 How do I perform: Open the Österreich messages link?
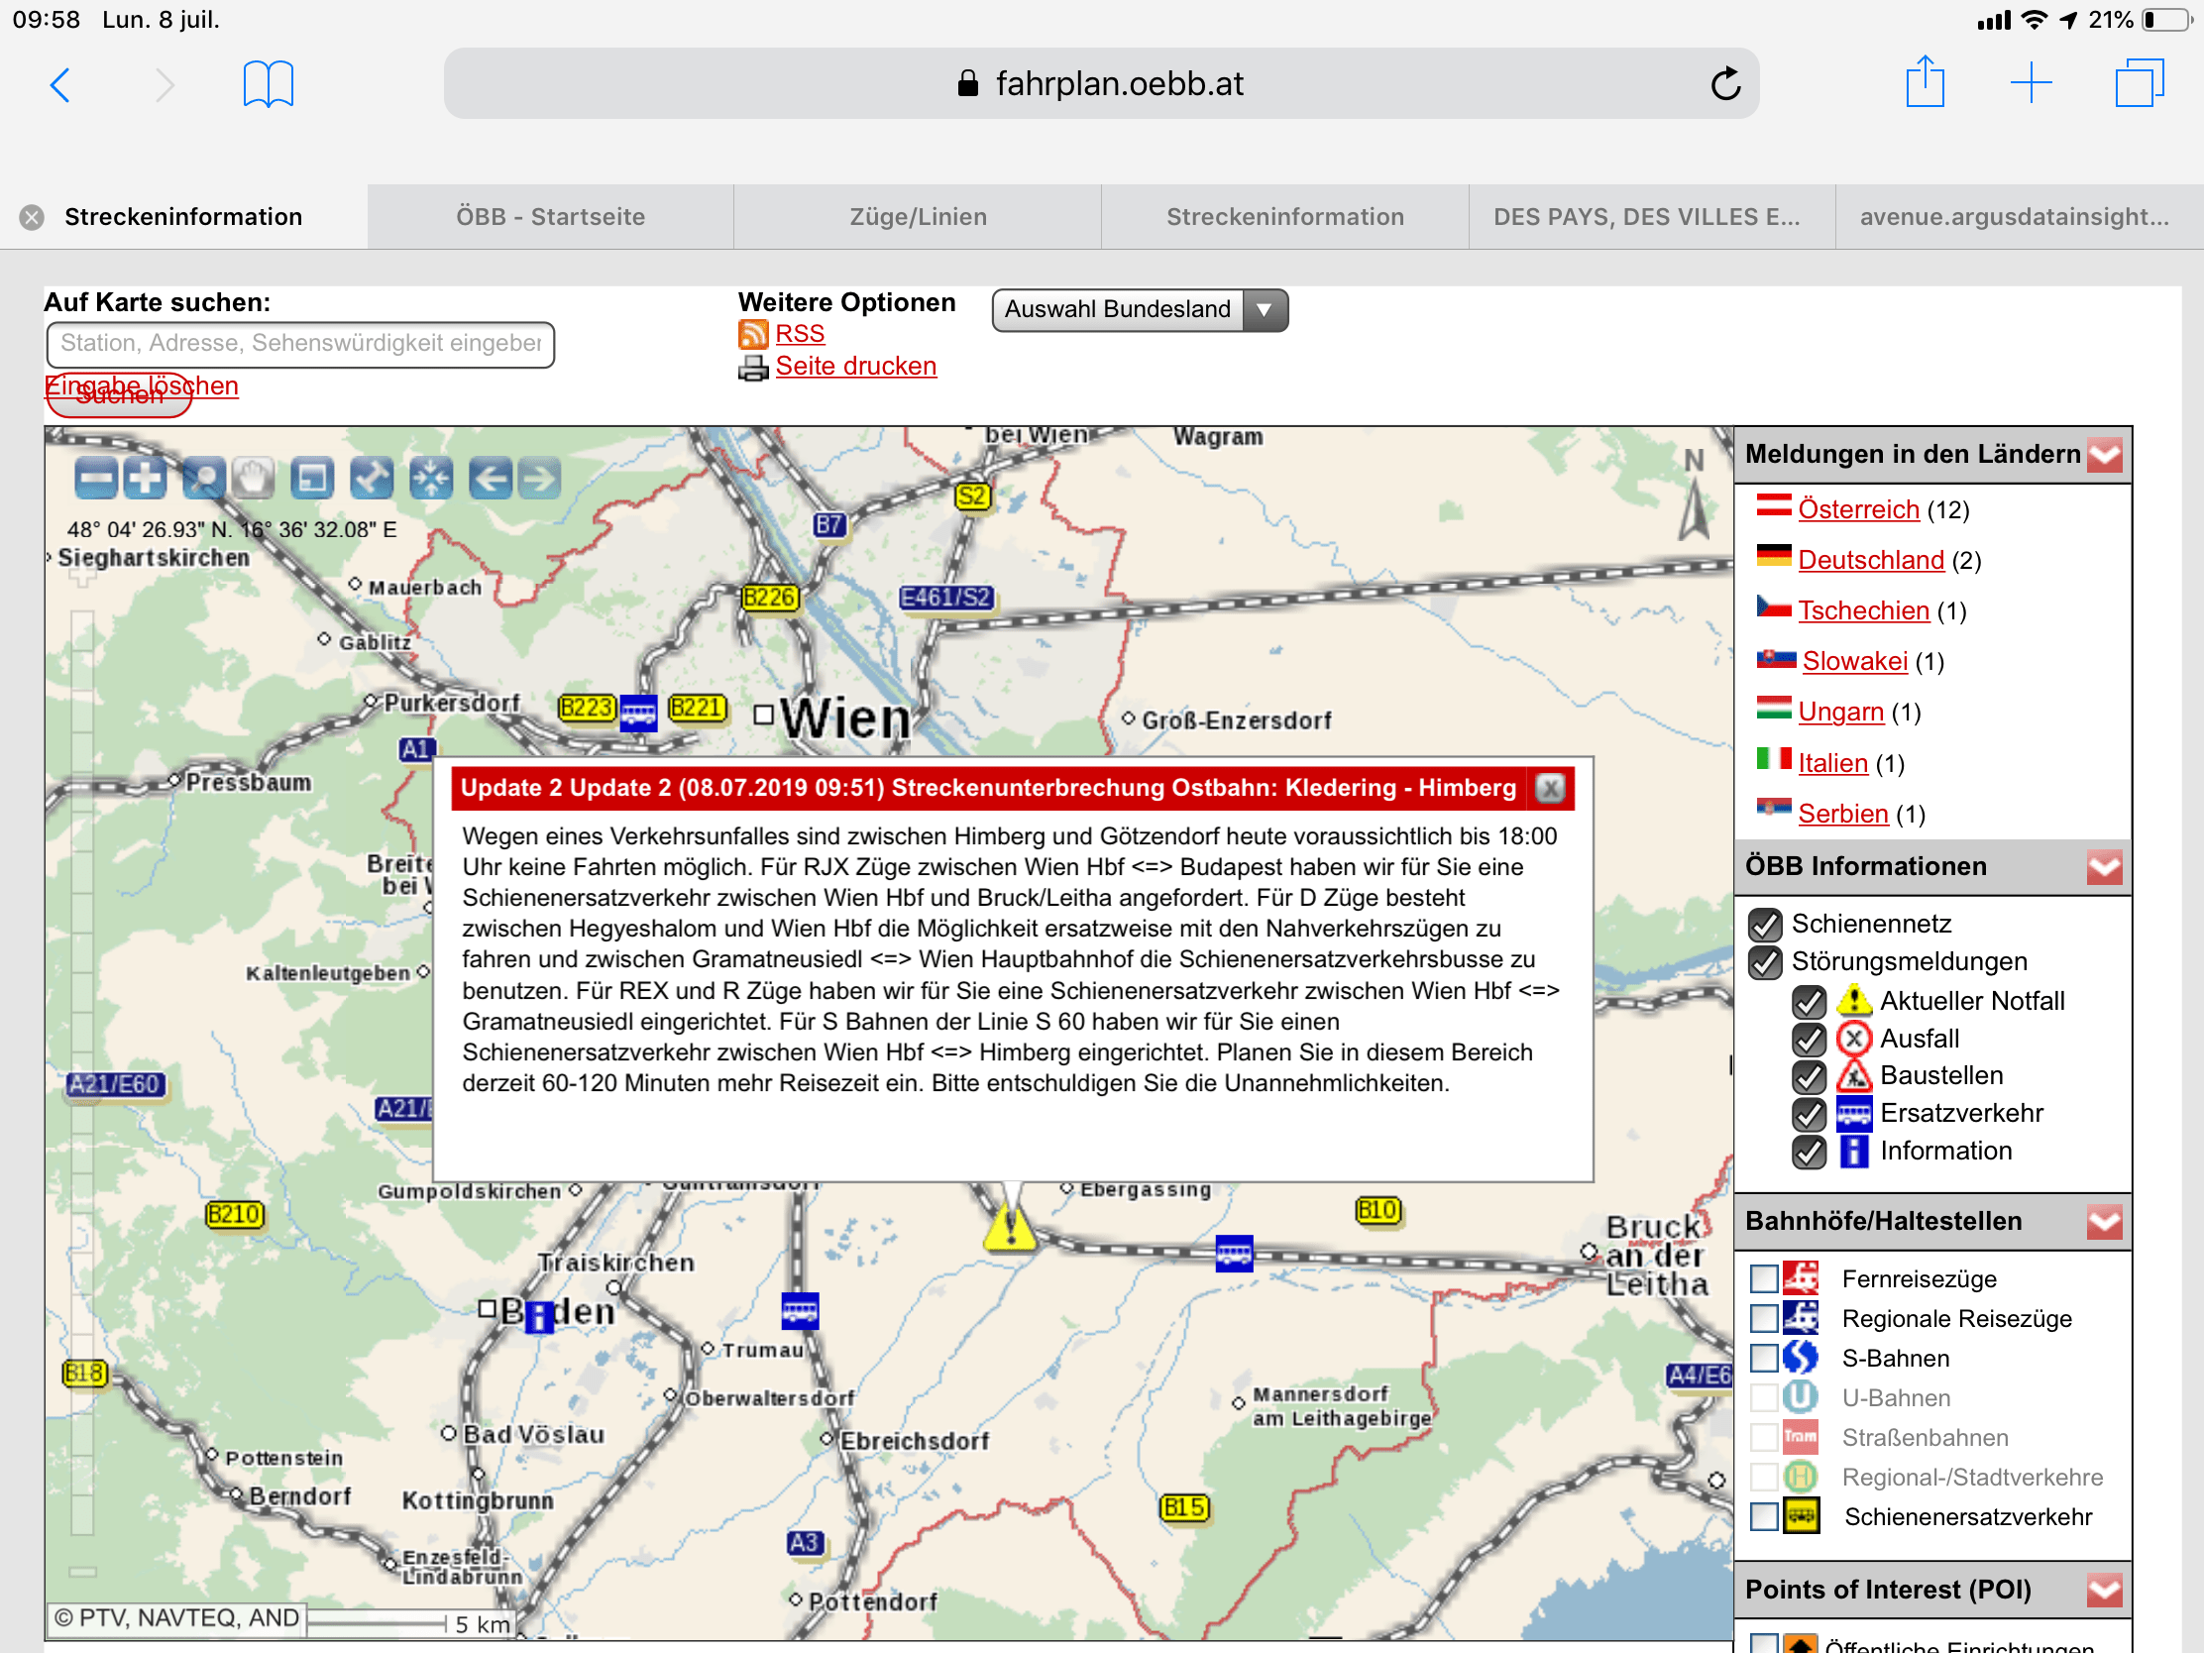pos(1857,510)
